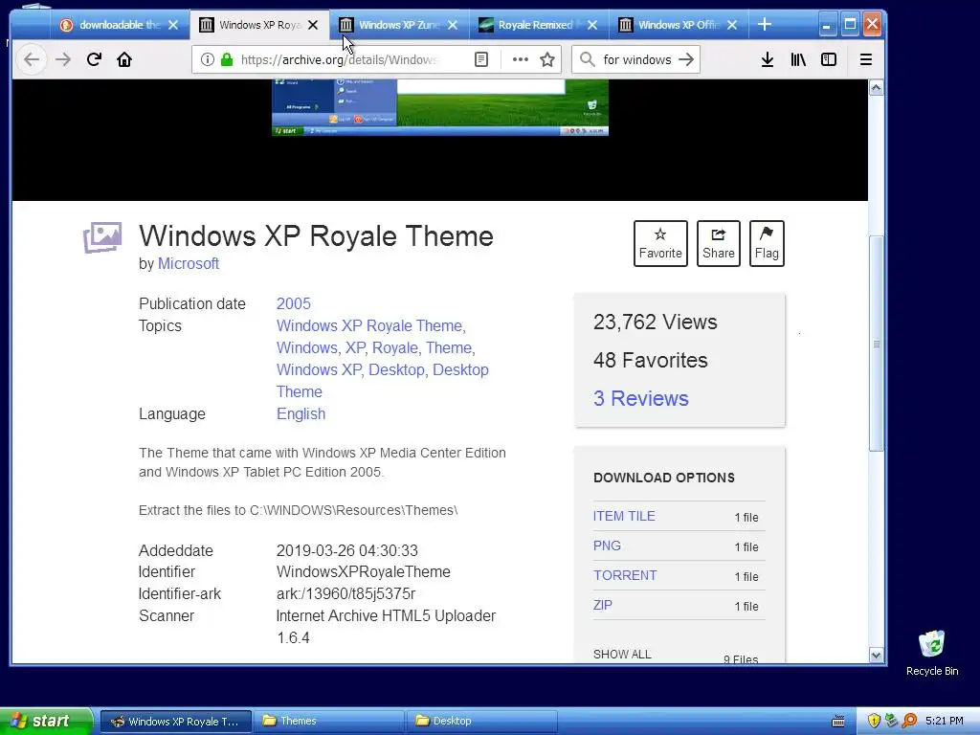
Task: Switch to Themes folder in taskbar
Action: [330, 722]
